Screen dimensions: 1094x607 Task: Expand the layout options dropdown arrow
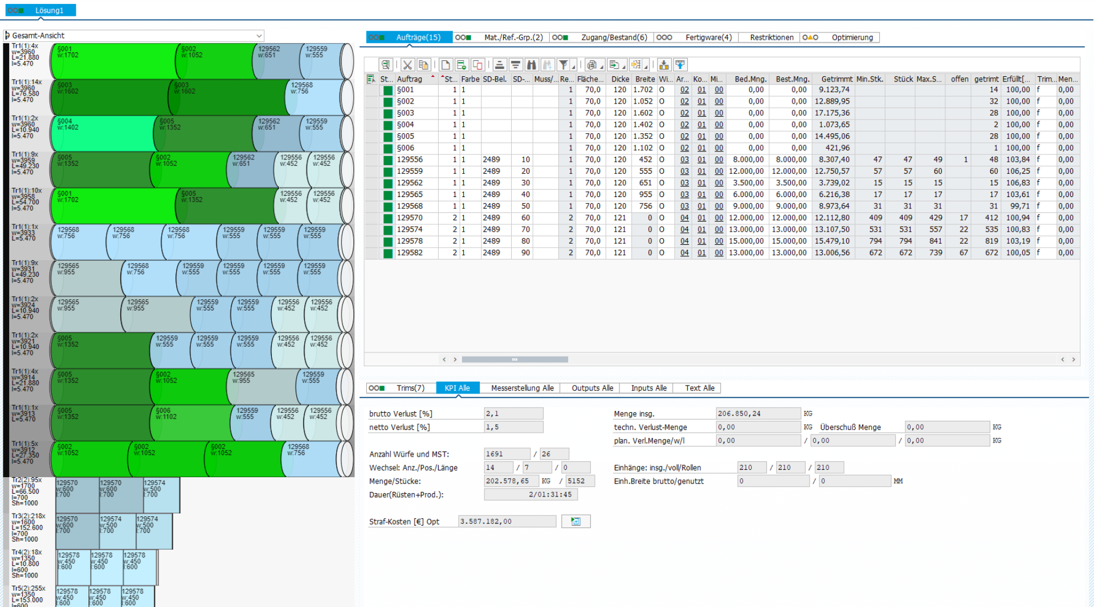pos(646,67)
